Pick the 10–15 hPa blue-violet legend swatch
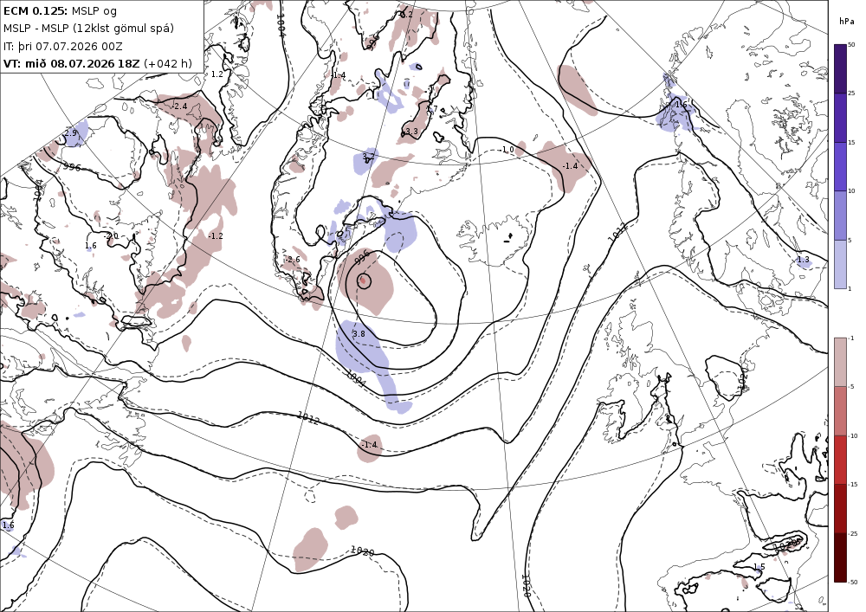 click(x=840, y=167)
